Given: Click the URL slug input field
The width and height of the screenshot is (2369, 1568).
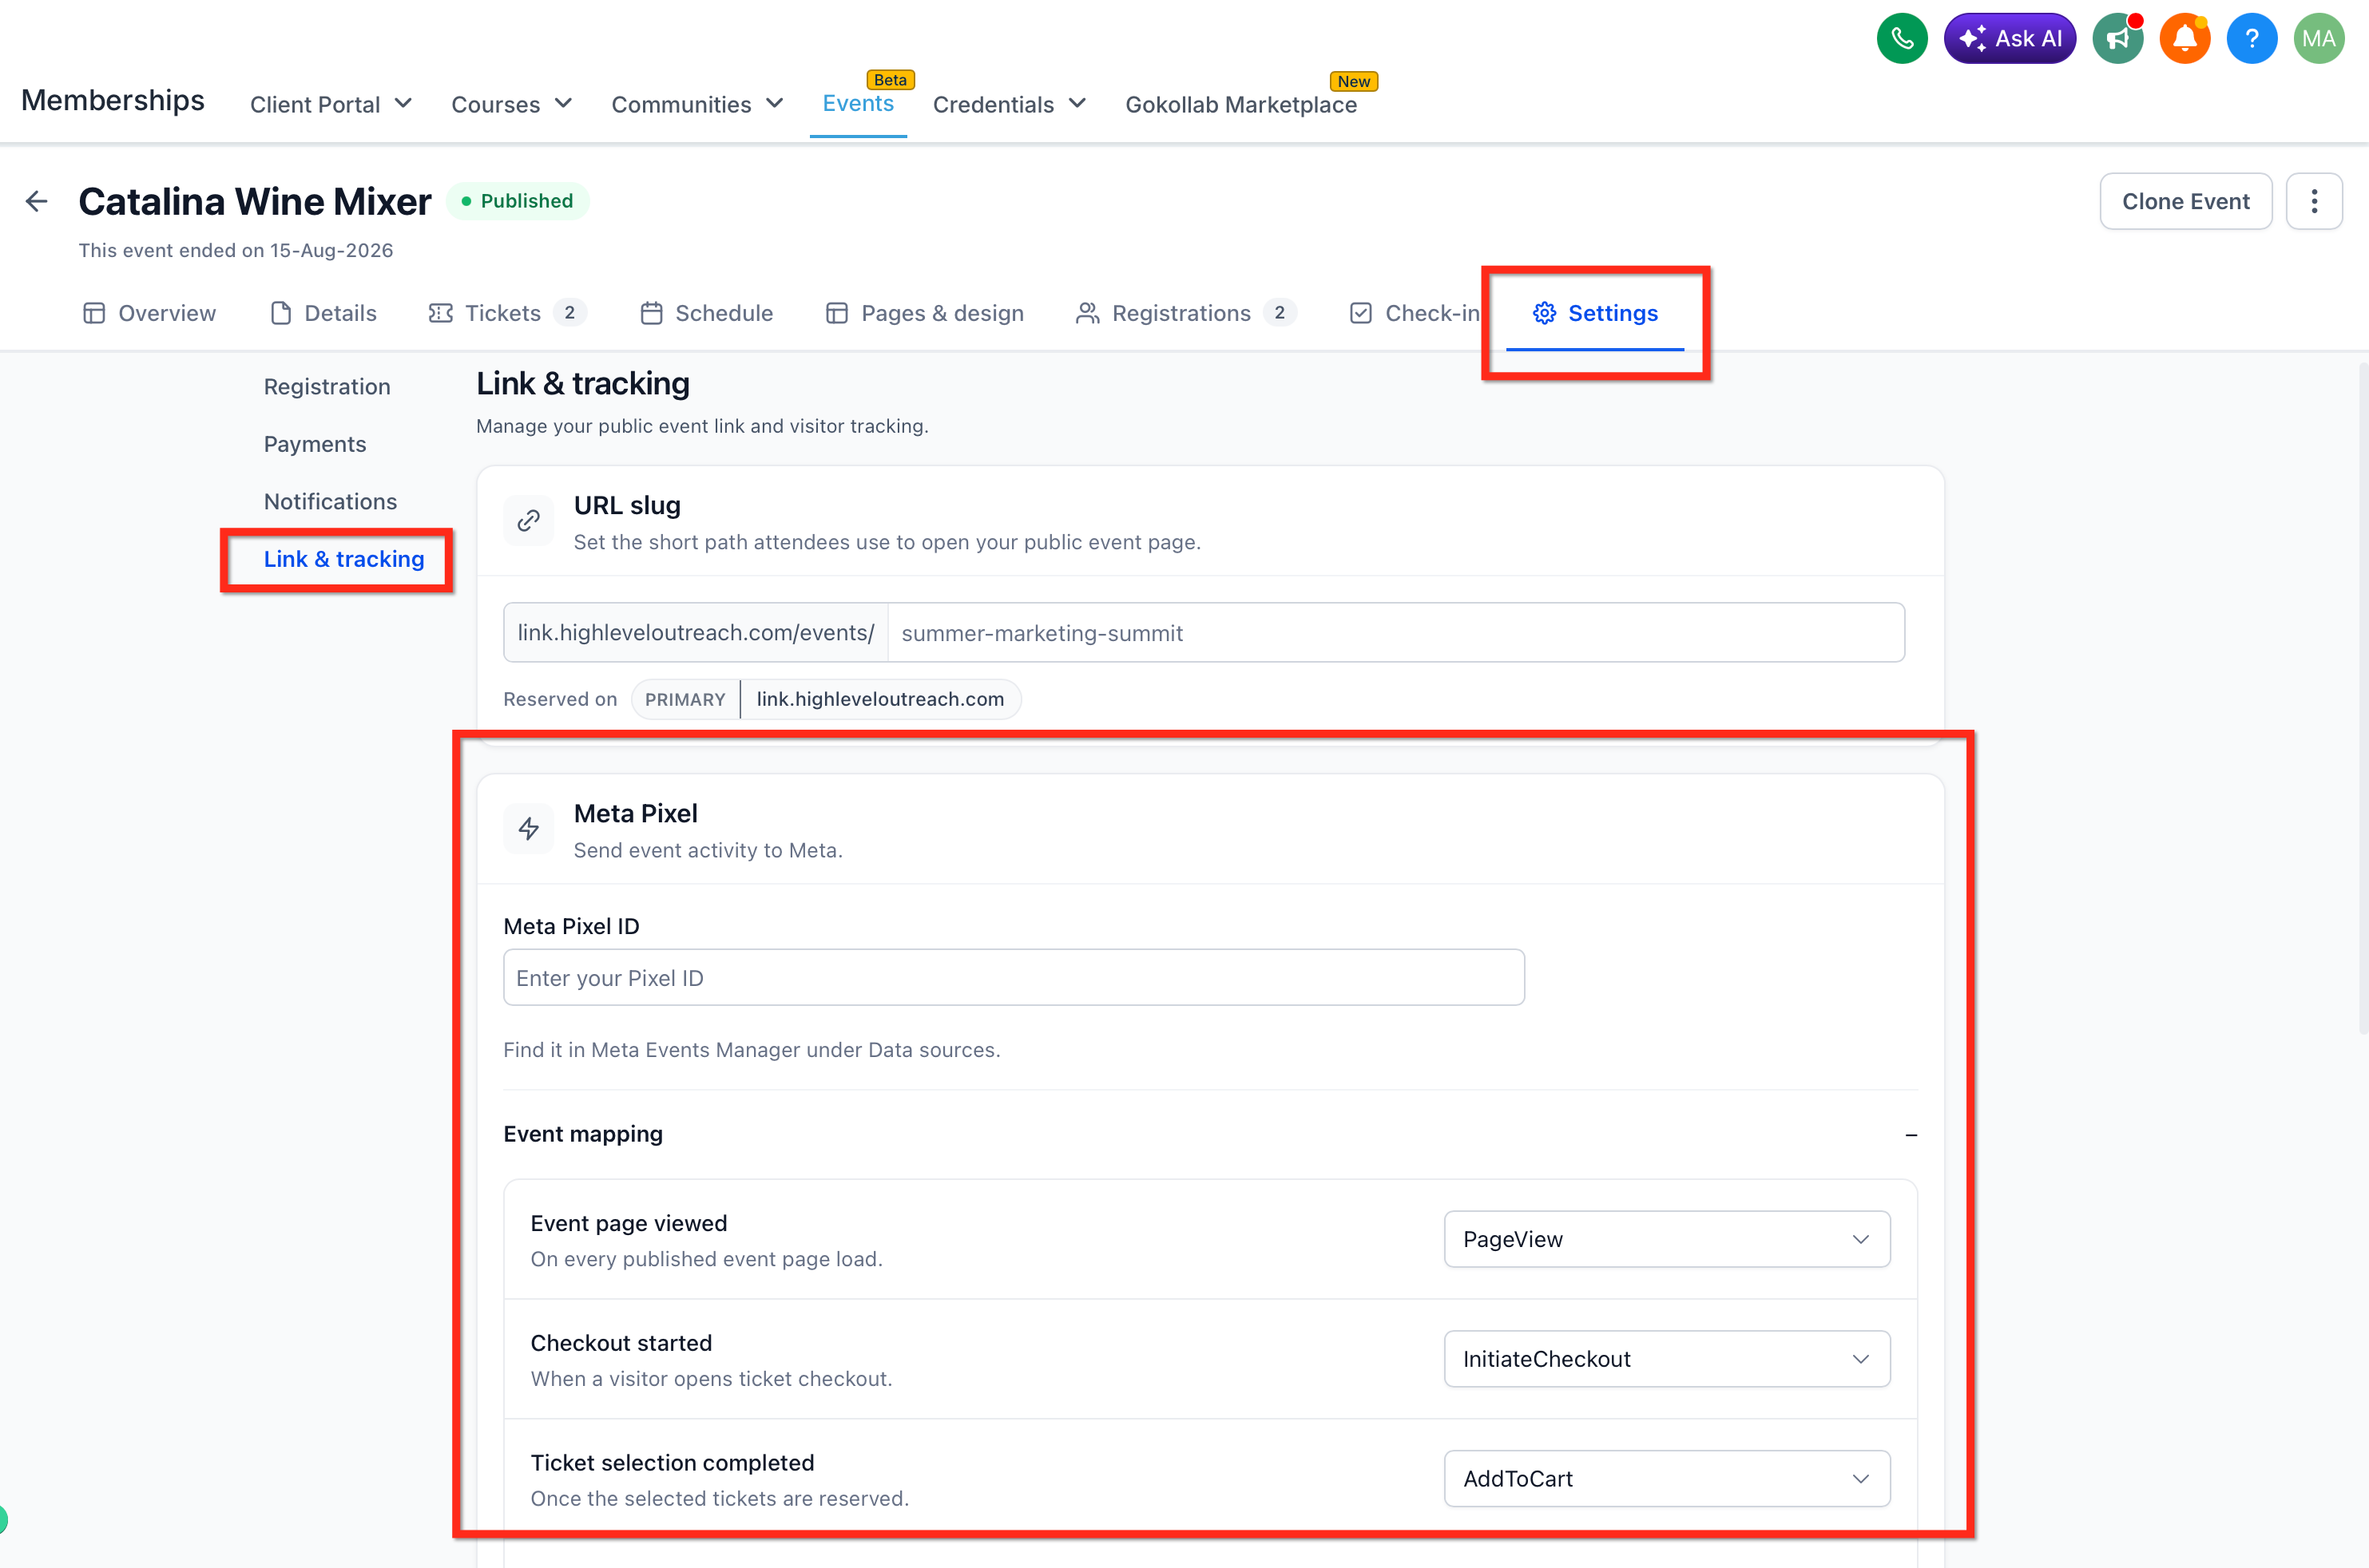Looking at the screenshot, I should pos(1395,632).
